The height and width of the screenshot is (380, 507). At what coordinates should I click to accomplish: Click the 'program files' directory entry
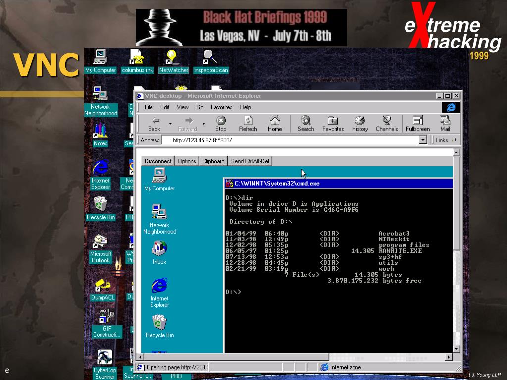pyautogui.click(x=404, y=245)
